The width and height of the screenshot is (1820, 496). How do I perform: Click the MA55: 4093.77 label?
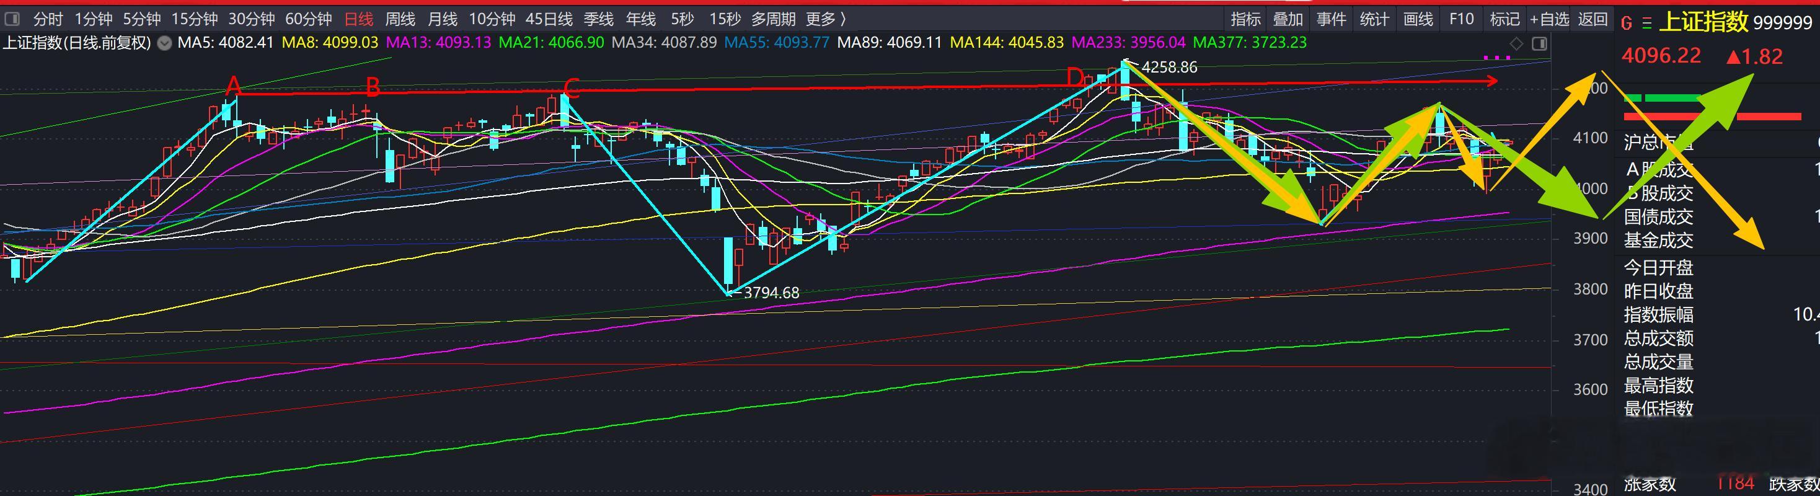[x=777, y=42]
